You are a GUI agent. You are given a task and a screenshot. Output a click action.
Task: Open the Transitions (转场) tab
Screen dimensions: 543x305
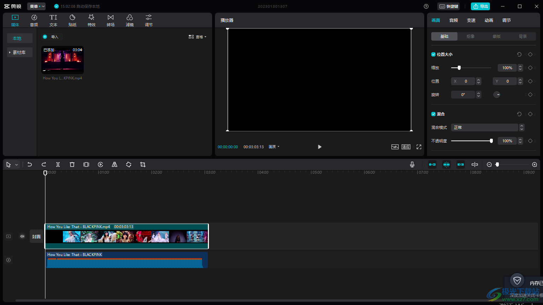click(111, 20)
